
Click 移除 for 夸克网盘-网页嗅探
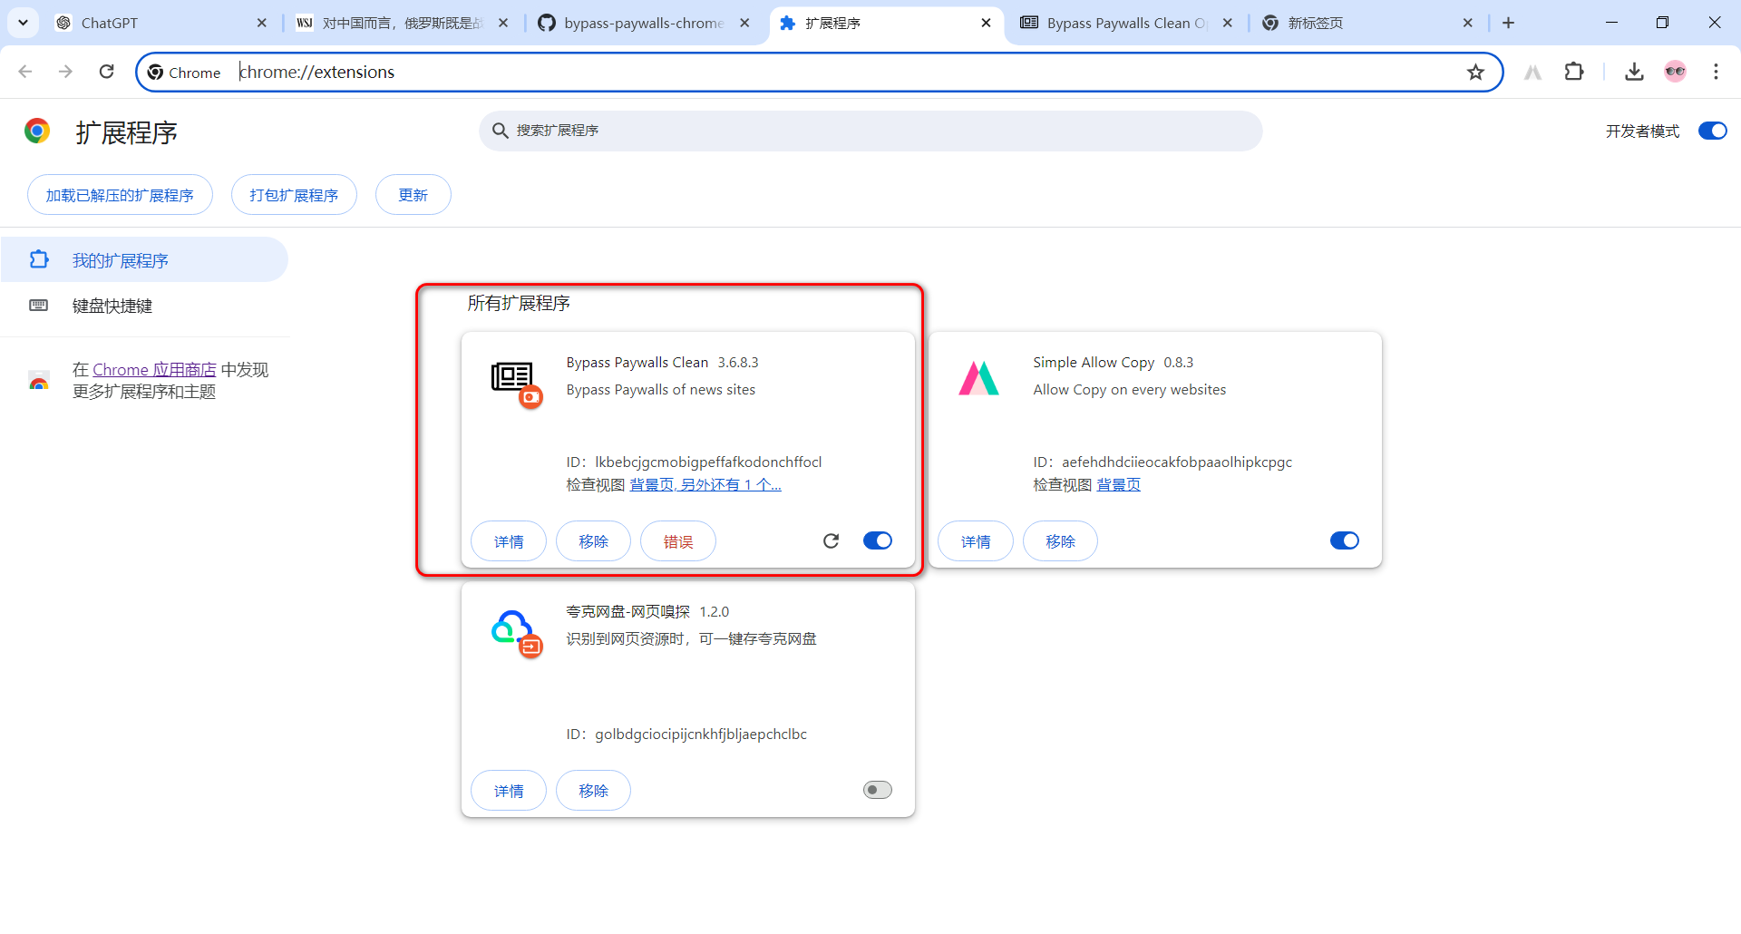pos(593,791)
